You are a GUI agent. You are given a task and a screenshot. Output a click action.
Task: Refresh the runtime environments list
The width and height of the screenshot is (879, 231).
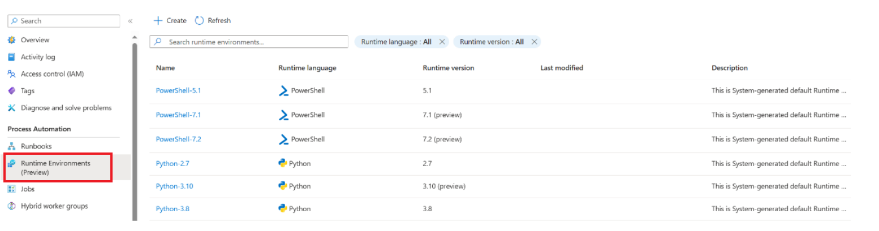213,20
